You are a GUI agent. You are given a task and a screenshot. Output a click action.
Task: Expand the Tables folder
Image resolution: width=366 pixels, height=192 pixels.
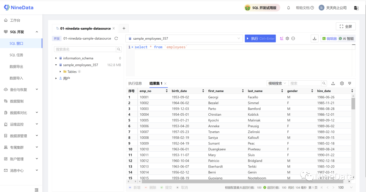(60, 72)
